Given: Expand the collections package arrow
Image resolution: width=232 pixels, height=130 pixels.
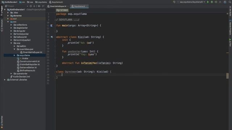Looking at the screenshot, I should coord(11,25).
